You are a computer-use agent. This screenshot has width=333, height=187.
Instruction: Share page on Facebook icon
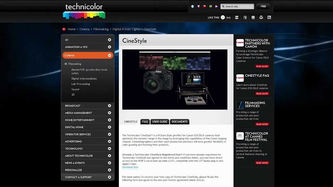coord(245,17)
